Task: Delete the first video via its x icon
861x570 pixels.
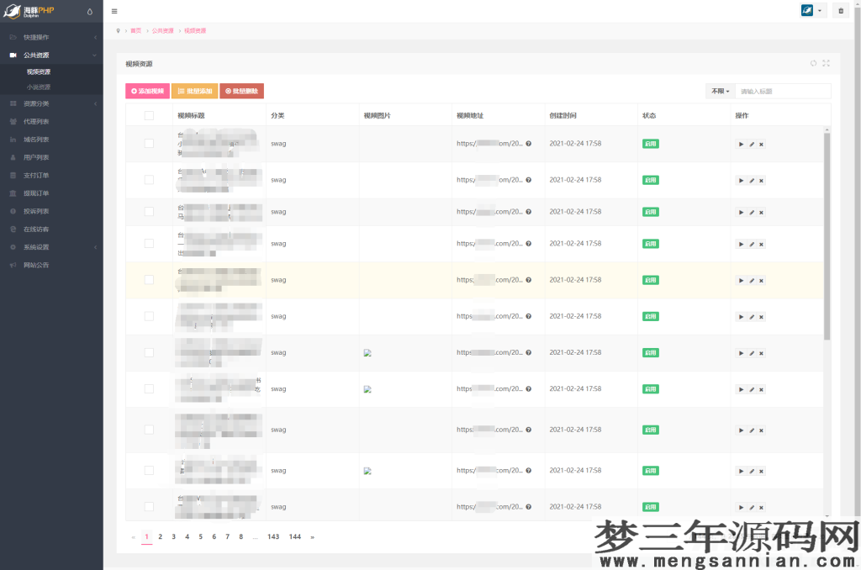Action: (761, 144)
